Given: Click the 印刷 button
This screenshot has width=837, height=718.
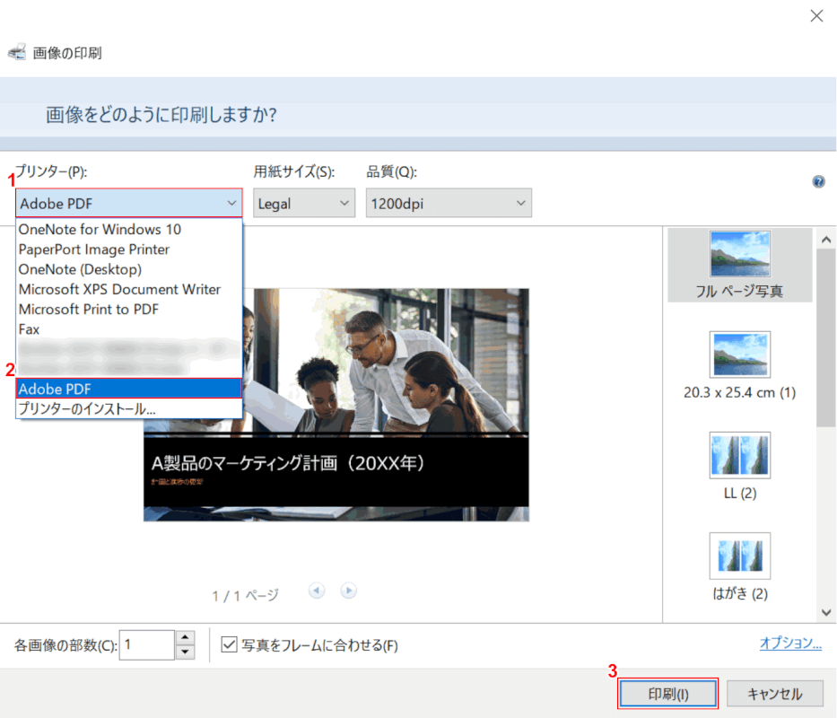Looking at the screenshot, I should pyautogui.click(x=667, y=694).
